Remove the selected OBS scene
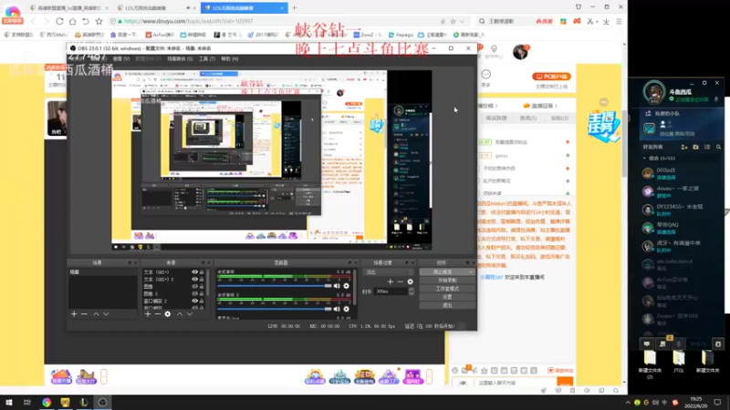This screenshot has width=730, height=410. pyautogui.click(x=84, y=314)
